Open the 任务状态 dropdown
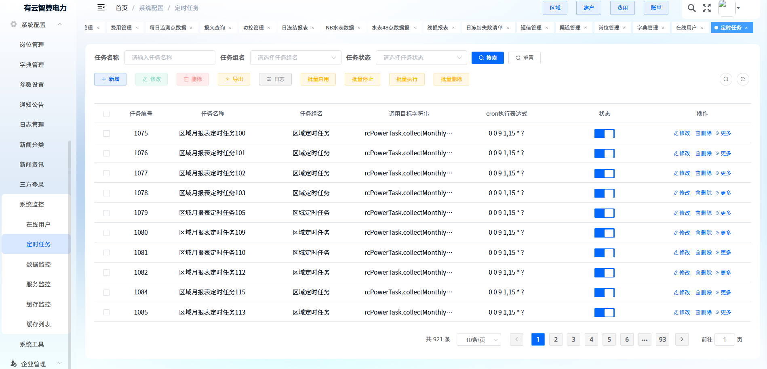Image resolution: width=767 pixels, height=369 pixels. coord(421,58)
